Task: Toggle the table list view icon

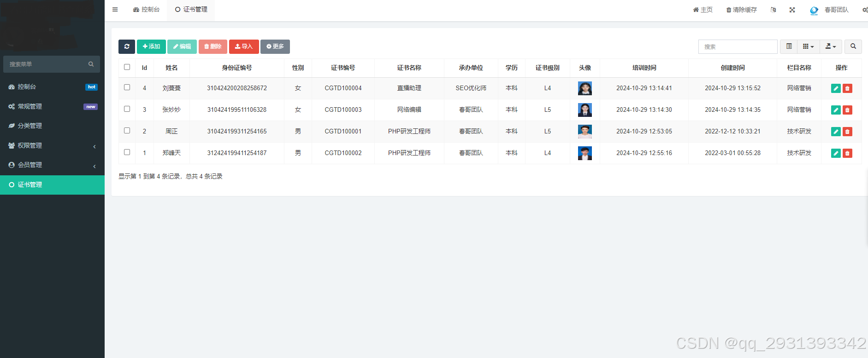Action: [x=789, y=46]
